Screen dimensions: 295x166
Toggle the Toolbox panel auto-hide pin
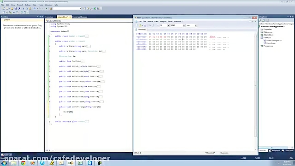40,17
